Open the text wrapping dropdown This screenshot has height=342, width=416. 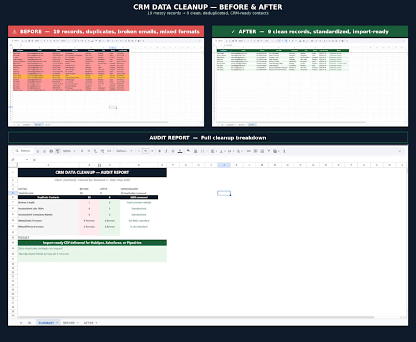(x=231, y=151)
